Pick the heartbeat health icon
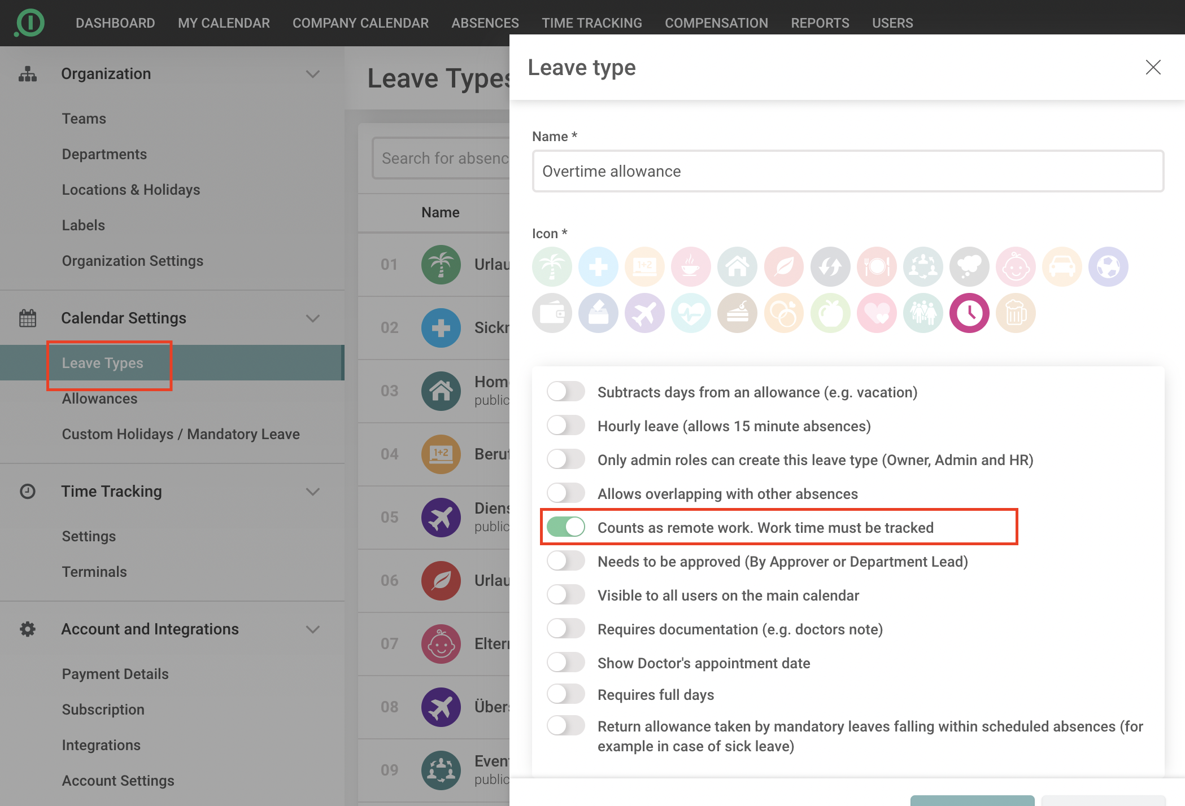Image resolution: width=1185 pixels, height=806 pixels. click(x=691, y=313)
